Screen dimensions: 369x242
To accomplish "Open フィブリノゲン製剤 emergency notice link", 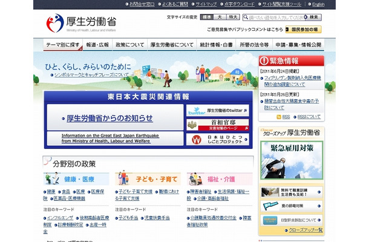I will (292, 81).
